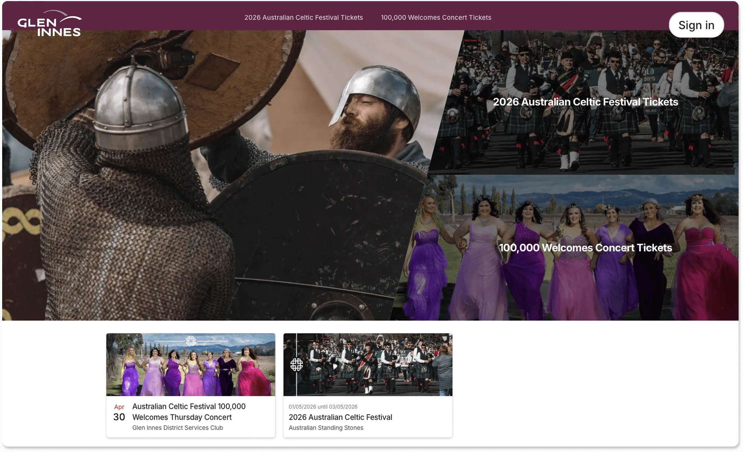Click the Celtic knot icon on the pipe band card image

coord(296,365)
